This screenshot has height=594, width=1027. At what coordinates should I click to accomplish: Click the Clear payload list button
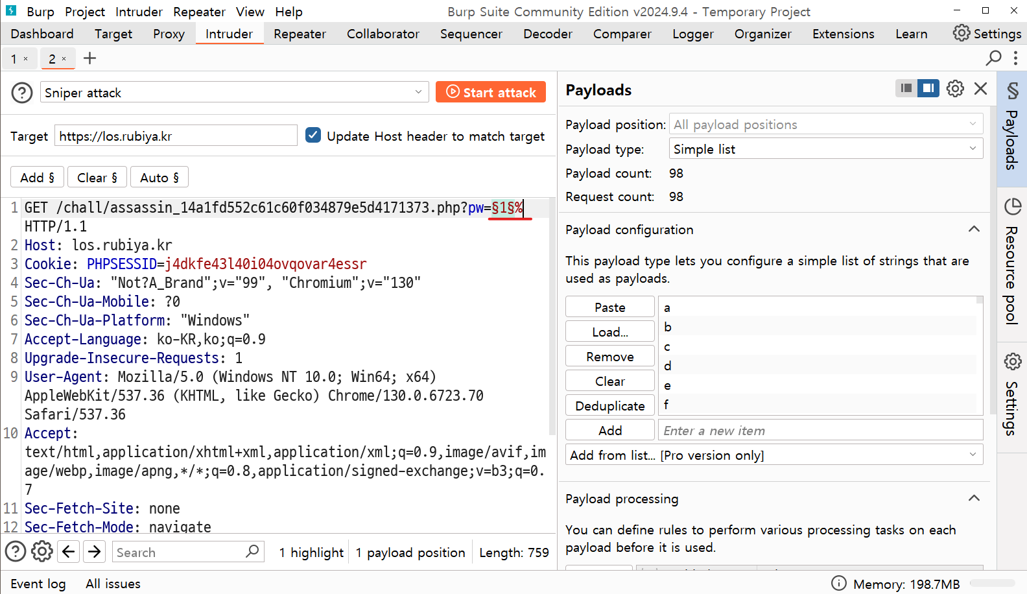pos(610,381)
